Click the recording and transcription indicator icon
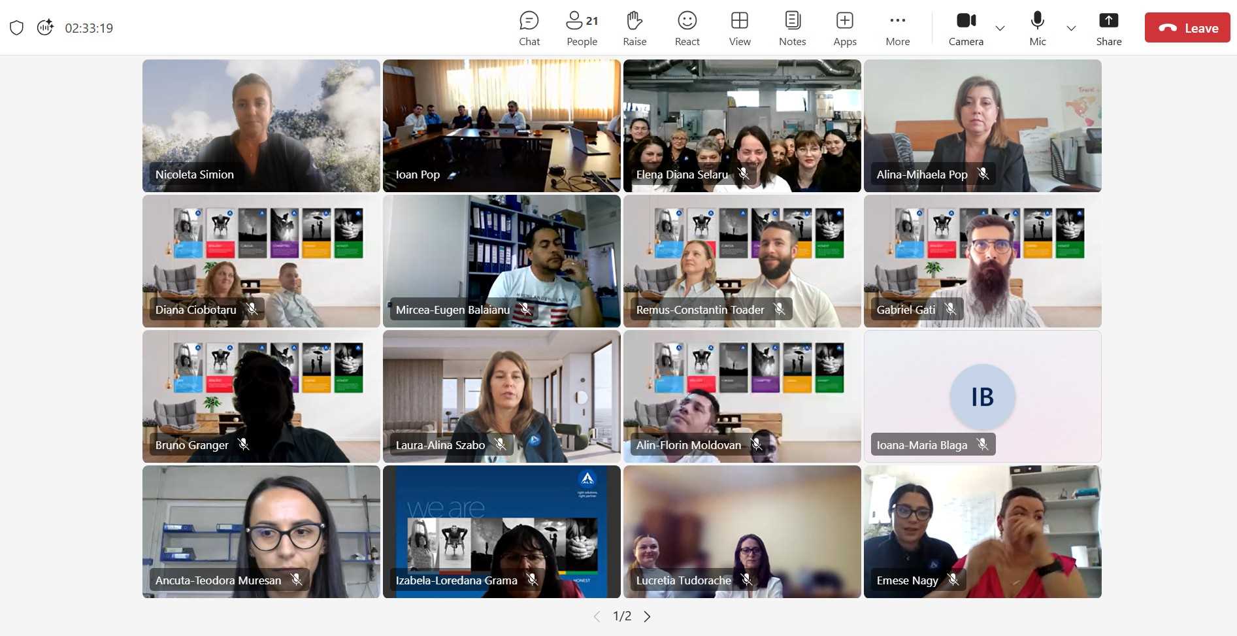Viewport: 1237px width, 636px height. [x=45, y=27]
